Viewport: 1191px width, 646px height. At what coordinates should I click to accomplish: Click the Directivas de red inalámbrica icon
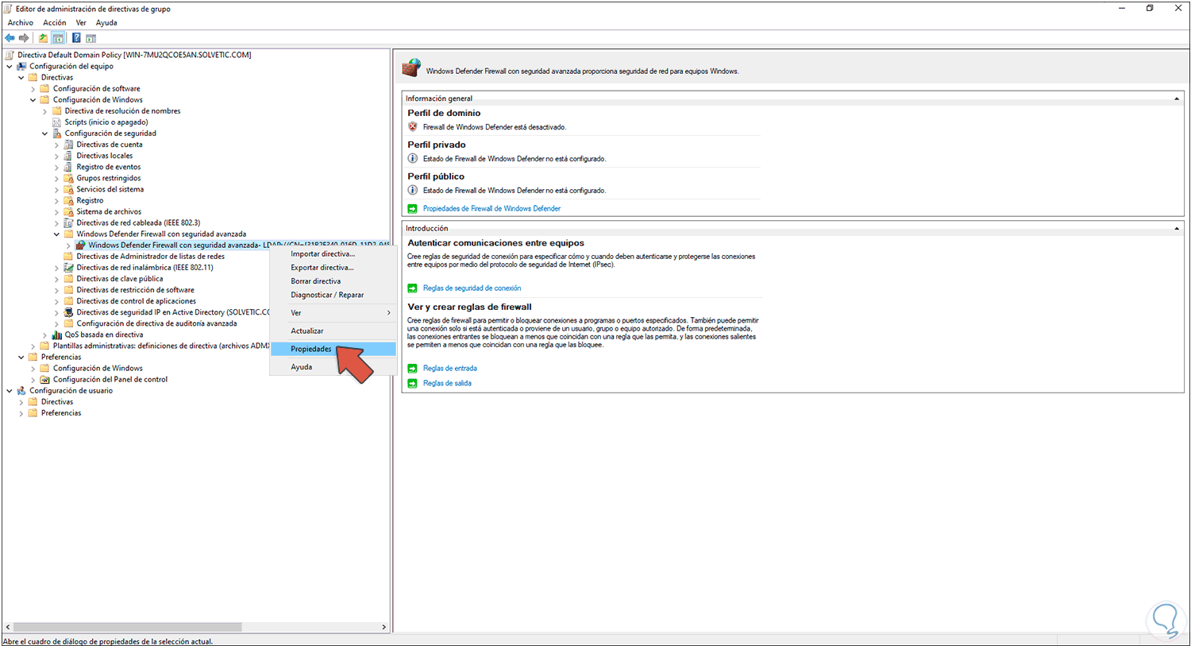69,268
